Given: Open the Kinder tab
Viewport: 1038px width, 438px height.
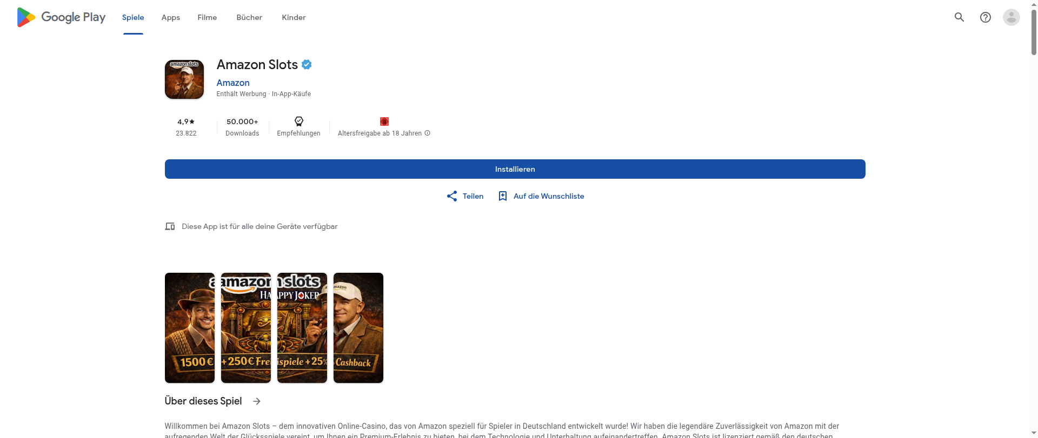Looking at the screenshot, I should 294,17.
